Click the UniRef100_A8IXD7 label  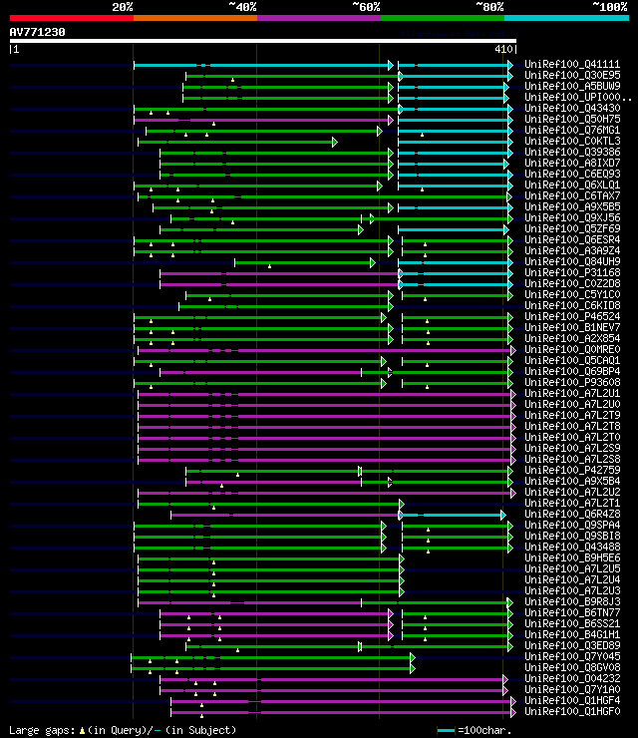pos(572,163)
